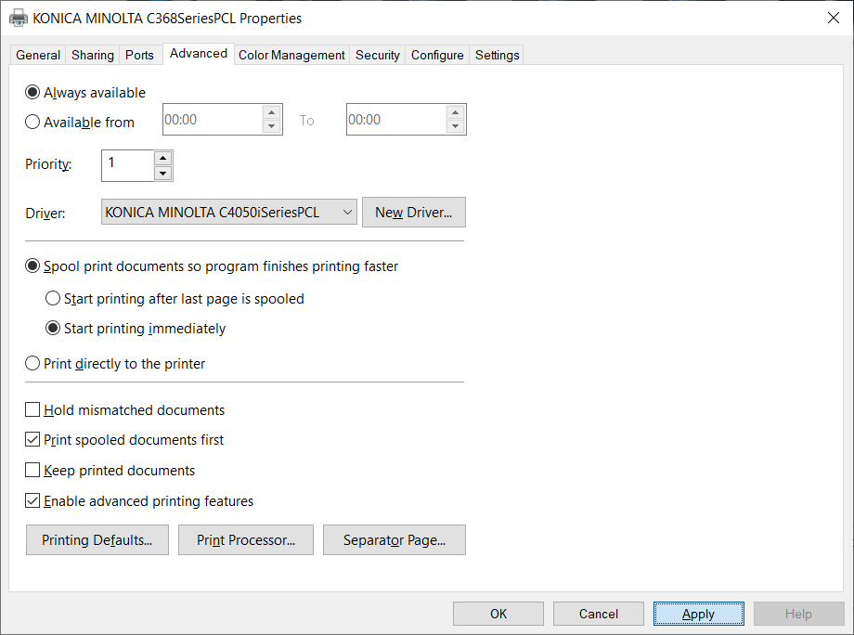Switch to the Color Management tab
854x635 pixels.
pos(291,55)
